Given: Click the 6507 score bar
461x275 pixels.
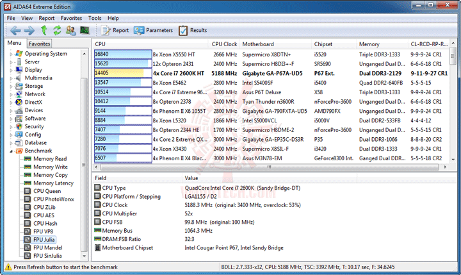Looking at the screenshot, I should click(x=123, y=158).
